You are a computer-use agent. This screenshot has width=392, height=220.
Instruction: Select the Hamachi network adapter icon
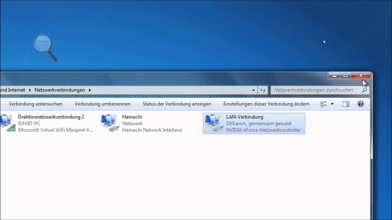pyautogui.click(x=110, y=123)
